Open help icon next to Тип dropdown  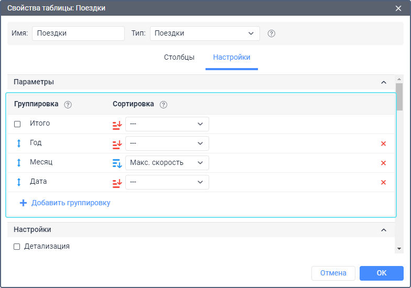[x=271, y=34]
